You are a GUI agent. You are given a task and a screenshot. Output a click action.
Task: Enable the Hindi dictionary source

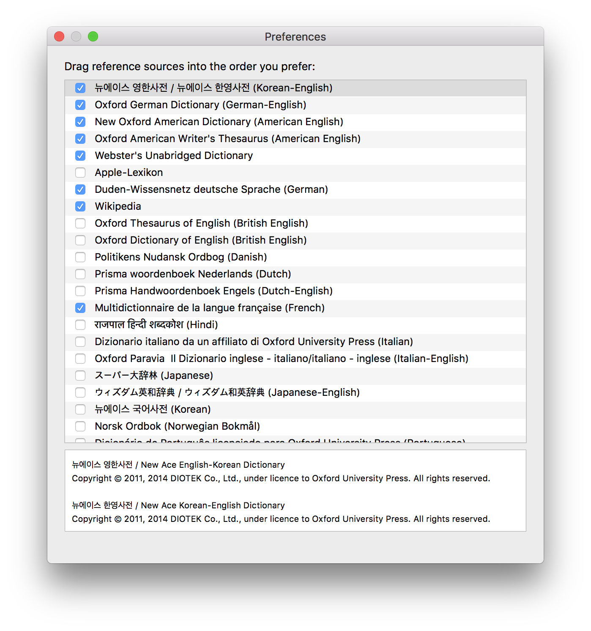80,325
